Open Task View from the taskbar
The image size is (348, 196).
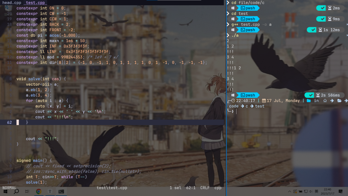[27, 191]
